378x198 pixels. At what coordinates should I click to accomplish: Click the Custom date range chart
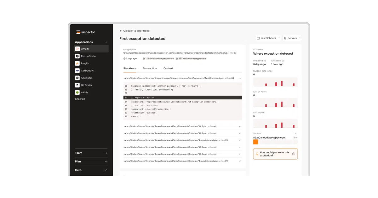(x=275, y=82)
